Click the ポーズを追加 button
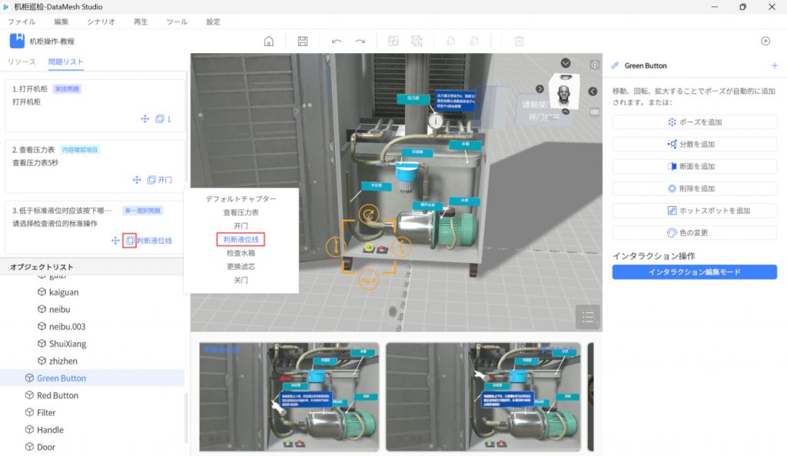 pyautogui.click(x=694, y=122)
